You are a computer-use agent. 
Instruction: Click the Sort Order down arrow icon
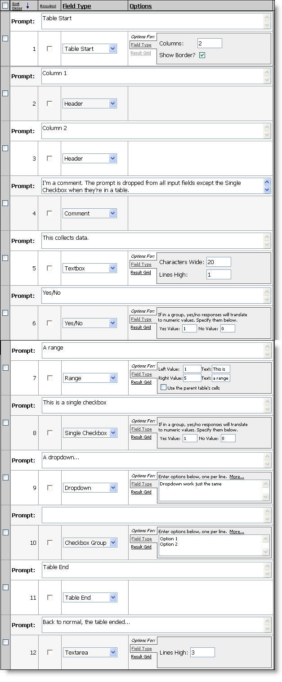[x=27, y=6]
